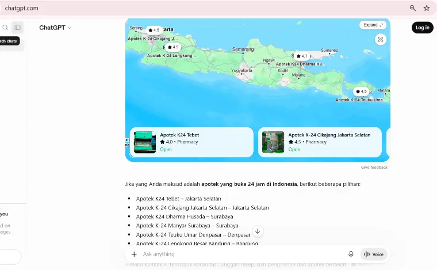Click list item Apotek K-24 Manyar Surabaya

[x=187, y=225]
